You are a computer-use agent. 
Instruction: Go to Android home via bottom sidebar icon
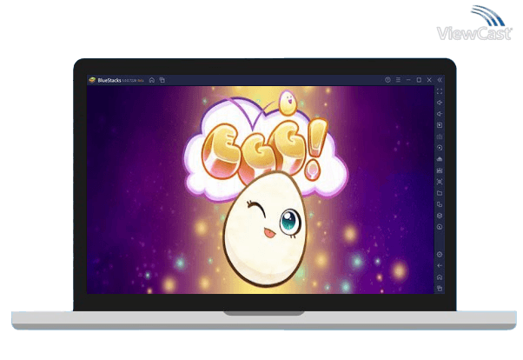click(440, 277)
